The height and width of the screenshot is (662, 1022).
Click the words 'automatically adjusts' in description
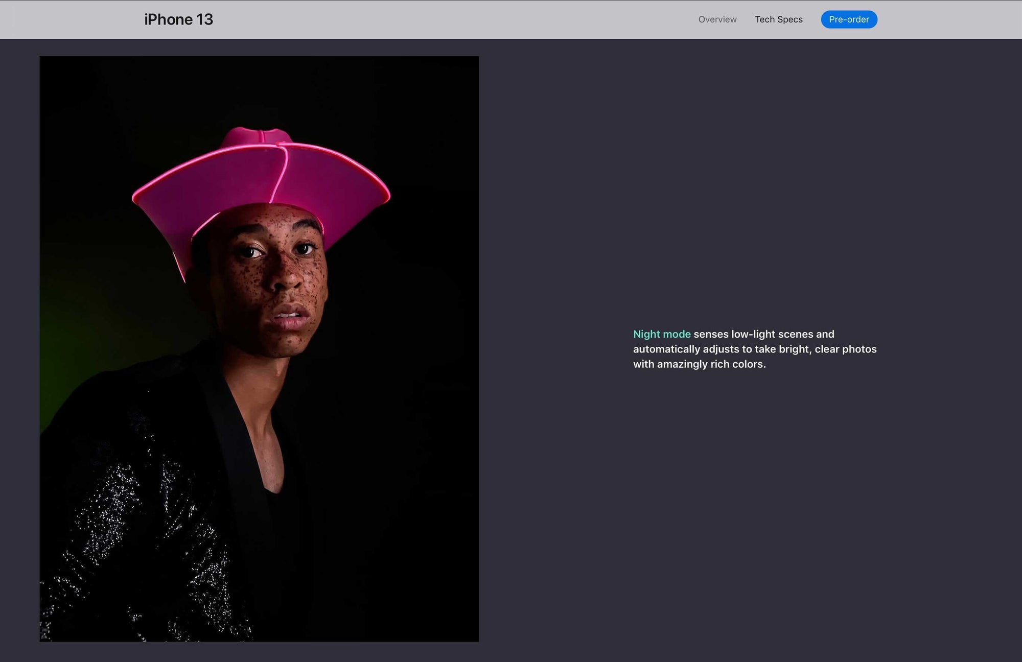686,349
